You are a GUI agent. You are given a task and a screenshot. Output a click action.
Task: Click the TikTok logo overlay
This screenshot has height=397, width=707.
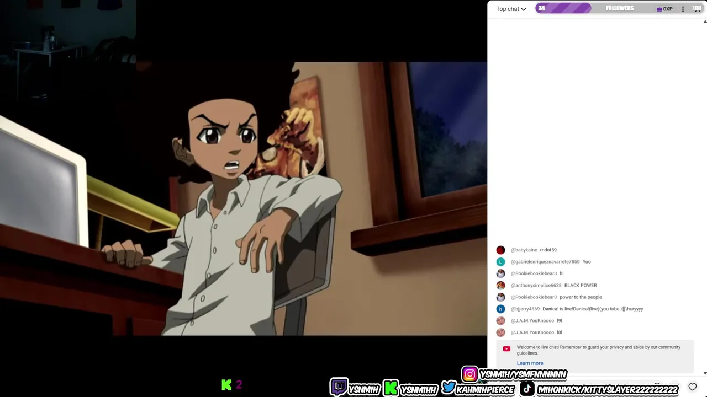coord(527,388)
